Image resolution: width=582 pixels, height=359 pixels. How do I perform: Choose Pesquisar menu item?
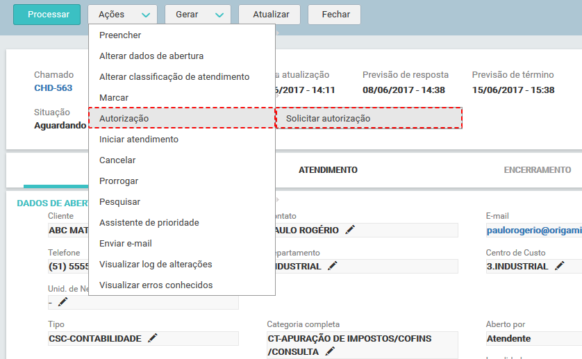[182, 201]
